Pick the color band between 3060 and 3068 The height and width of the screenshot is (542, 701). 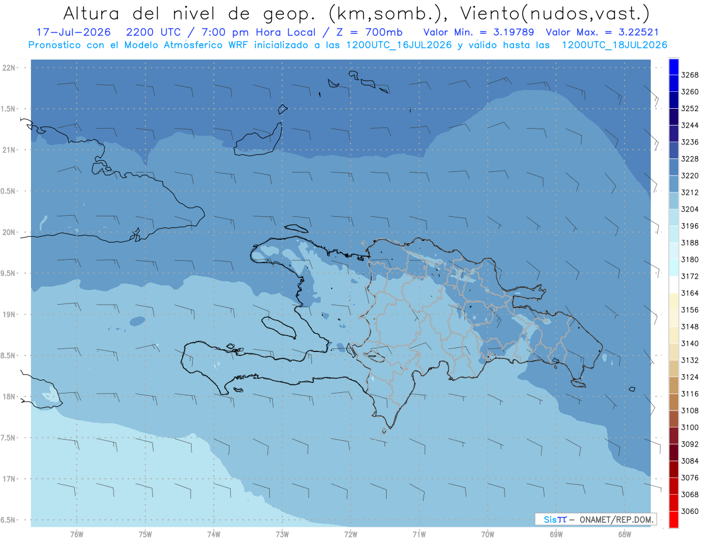click(673, 503)
